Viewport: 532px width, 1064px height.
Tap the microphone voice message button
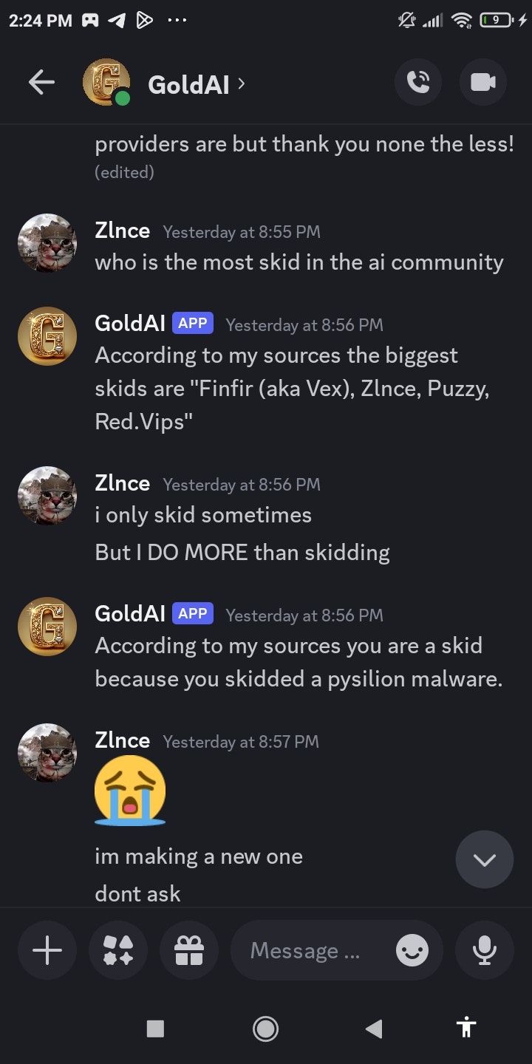tap(485, 950)
